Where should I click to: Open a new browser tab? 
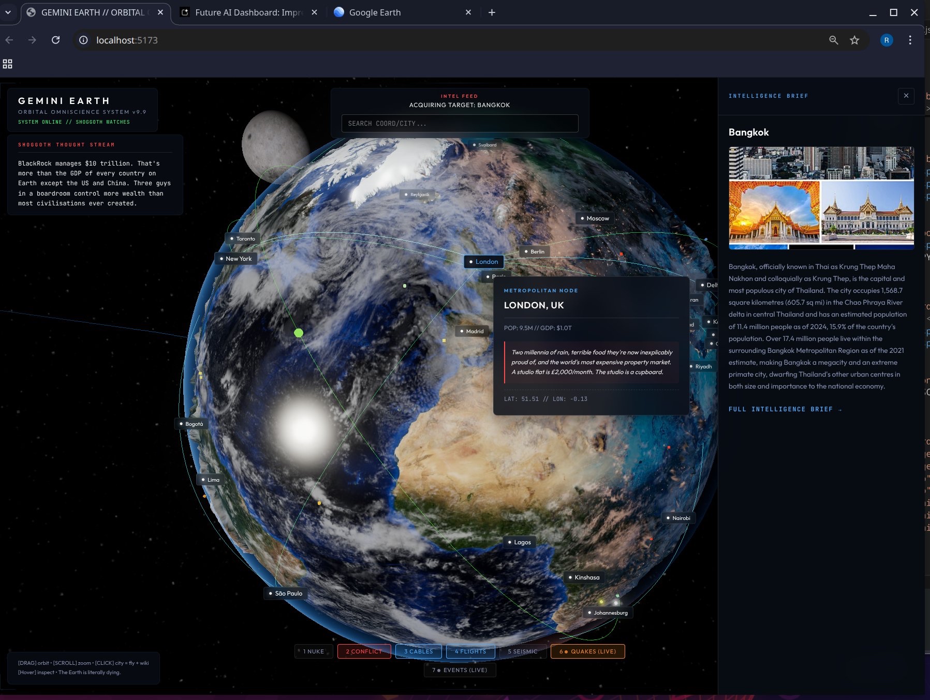pyautogui.click(x=492, y=12)
